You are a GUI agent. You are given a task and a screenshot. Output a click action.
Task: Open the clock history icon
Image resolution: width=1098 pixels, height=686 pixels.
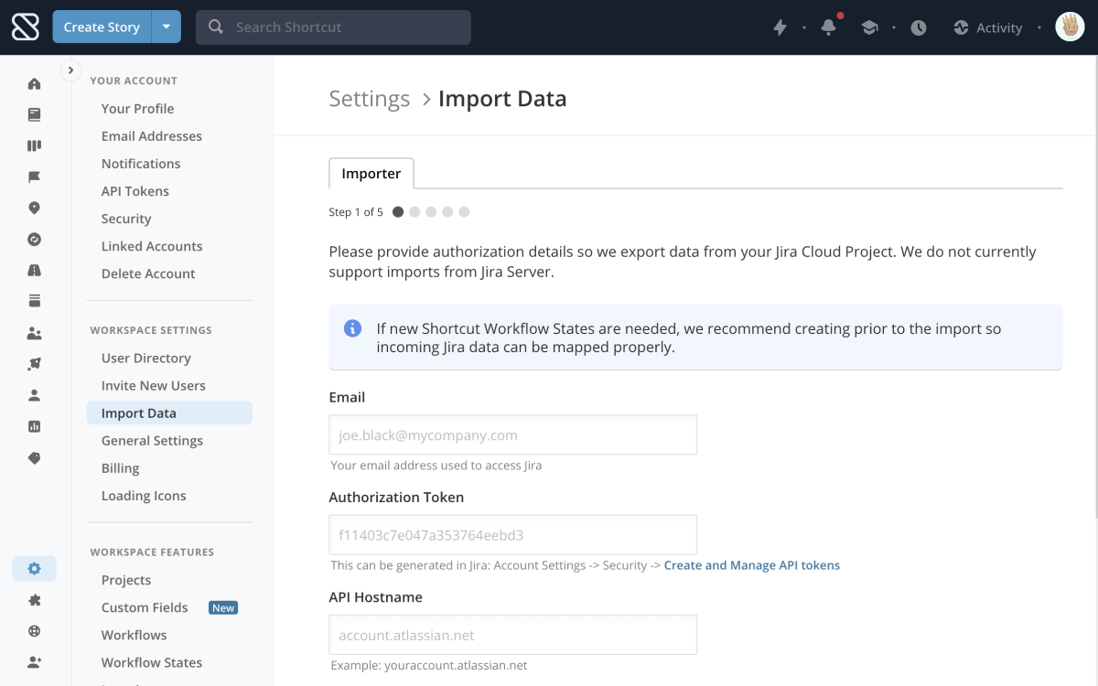pos(919,27)
